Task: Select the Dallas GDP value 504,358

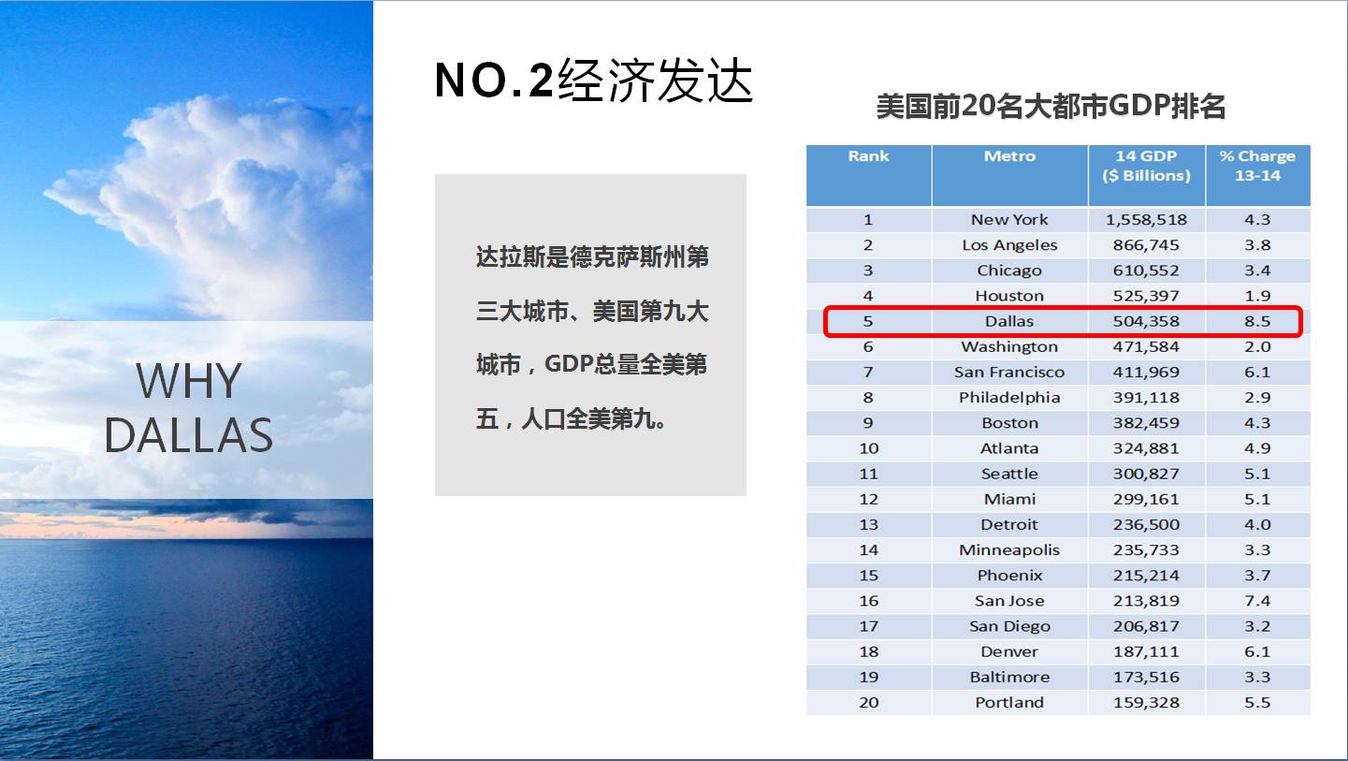Action: 1146,321
